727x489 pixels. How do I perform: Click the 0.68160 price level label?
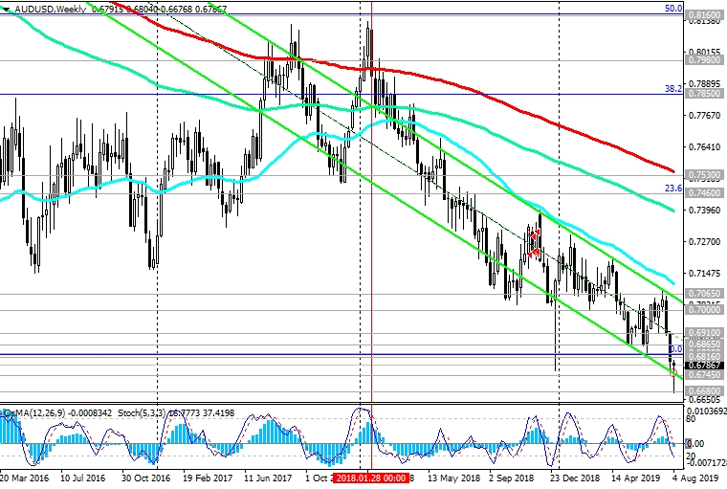click(x=705, y=356)
